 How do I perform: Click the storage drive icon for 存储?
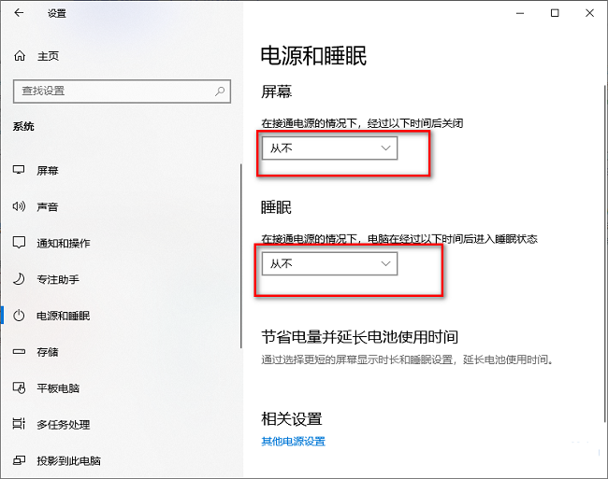click(x=19, y=352)
